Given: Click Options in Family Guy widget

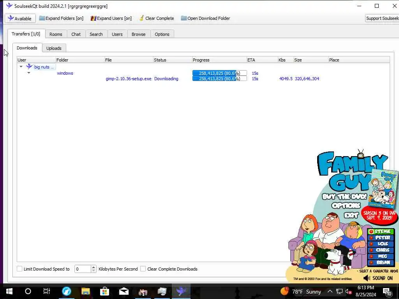Looking at the screenshot, I should 346,206.
